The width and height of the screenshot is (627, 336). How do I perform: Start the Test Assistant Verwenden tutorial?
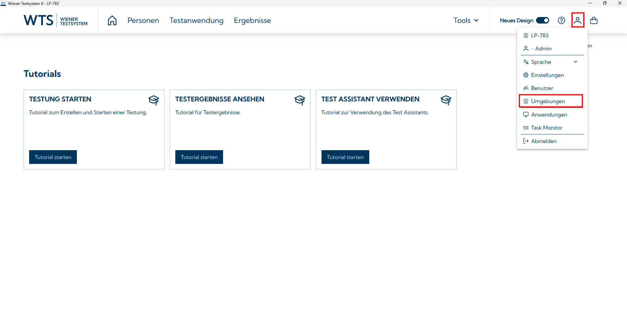(345, 157)
